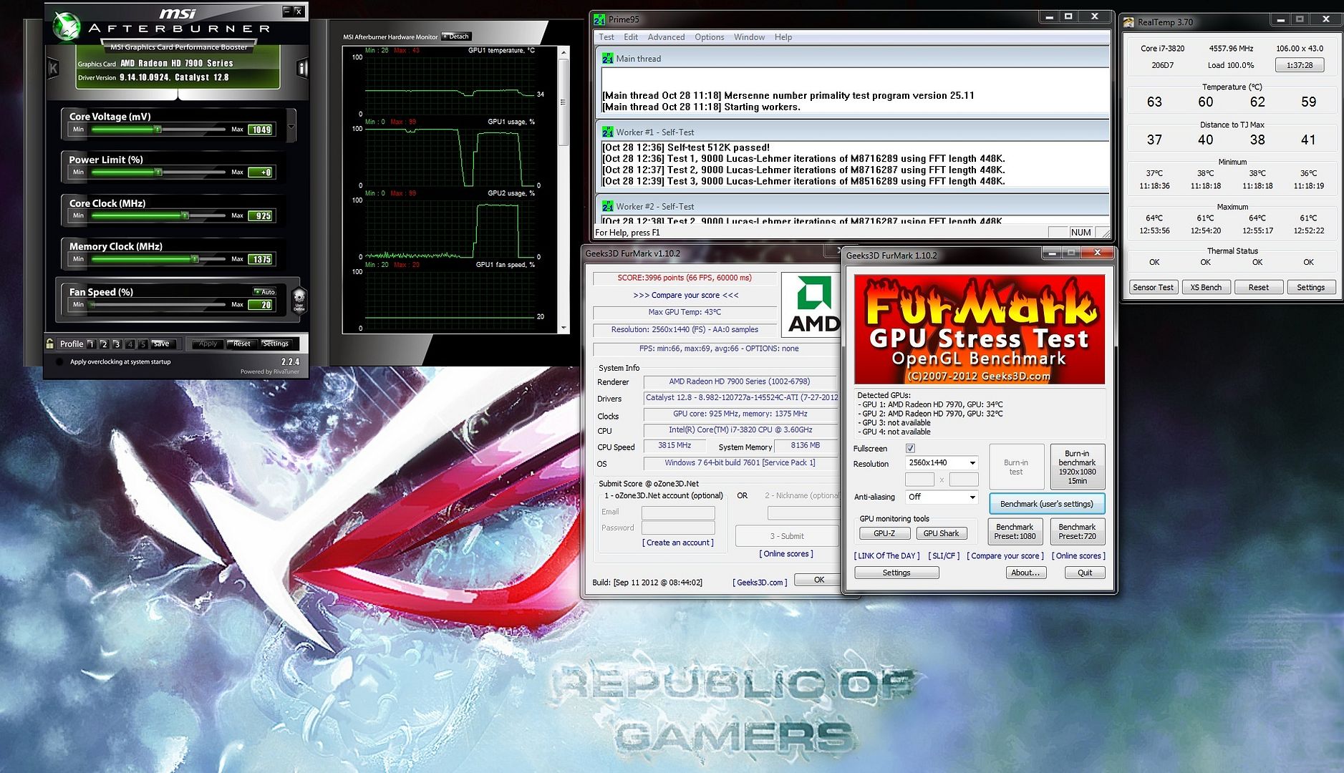Open FurMark Settings button
The height and width of the screenshot is (773, 1344).
coord(896,573)
